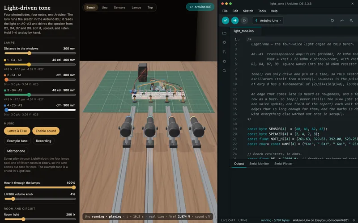Click the Enable sound button
The height and width of the screenshot is (223, 358).
[46, 131]
